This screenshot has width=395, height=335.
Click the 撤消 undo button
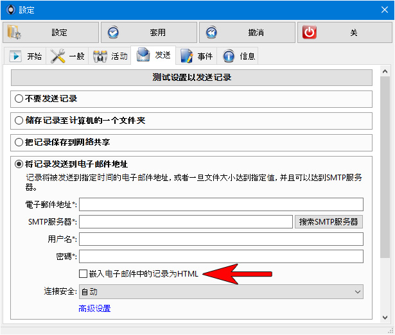[247, 33]
